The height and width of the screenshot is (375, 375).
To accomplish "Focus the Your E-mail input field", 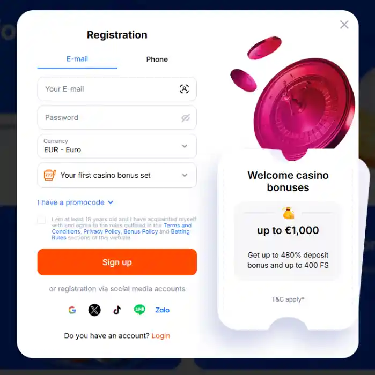I will pyautogui.click(x=117, y=89).
